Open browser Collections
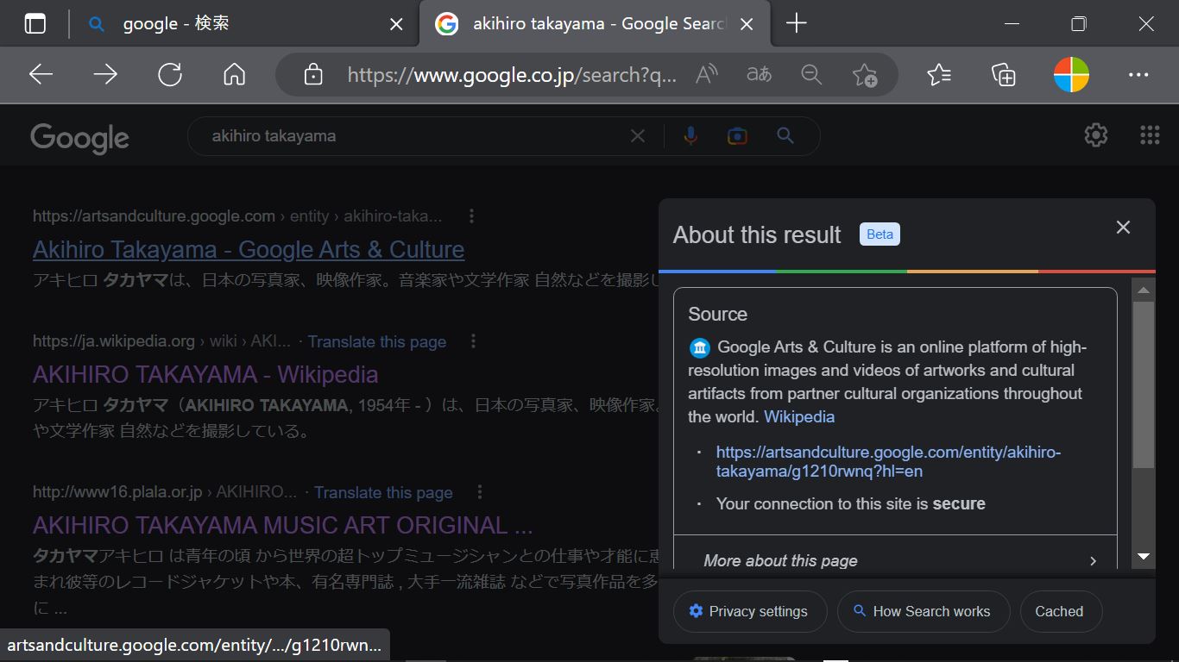1179x662 pixels. click(x=1004, y=75)
